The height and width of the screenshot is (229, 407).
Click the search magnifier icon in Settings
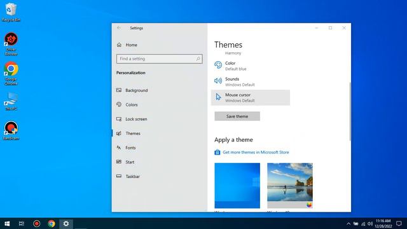click(x=198, y=59)
